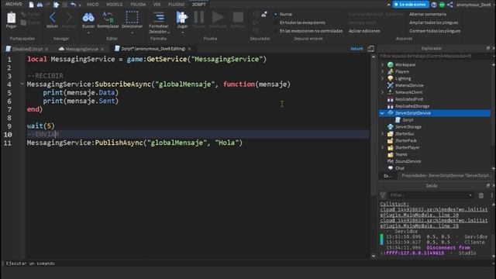The width and height of the screenshot is (496, 279).
Task: Click Aplicar ediciones
Action: pyautogui.click(x=364, y=31)
